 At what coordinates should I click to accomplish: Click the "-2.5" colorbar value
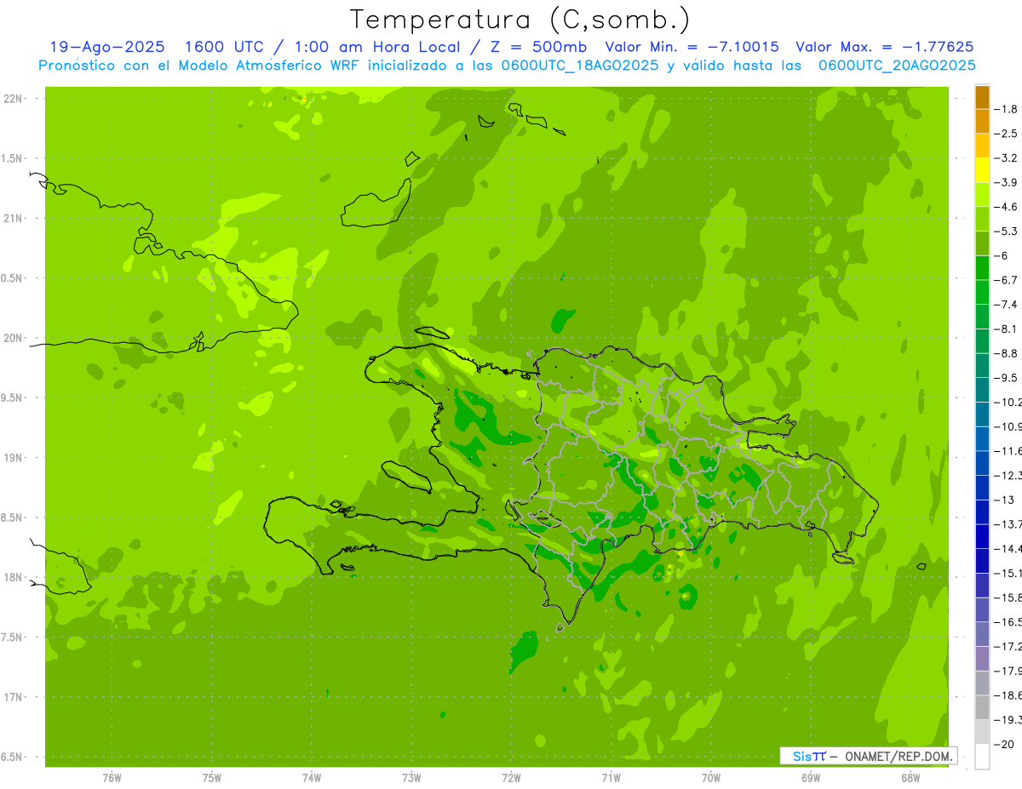pos(1008,134)
